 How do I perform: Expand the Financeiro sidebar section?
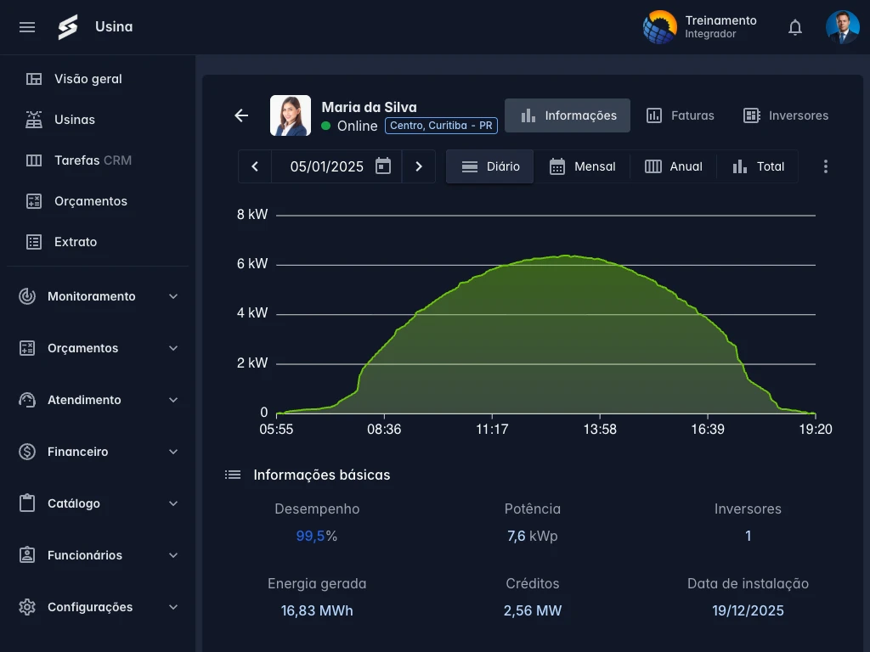(99, 452)
